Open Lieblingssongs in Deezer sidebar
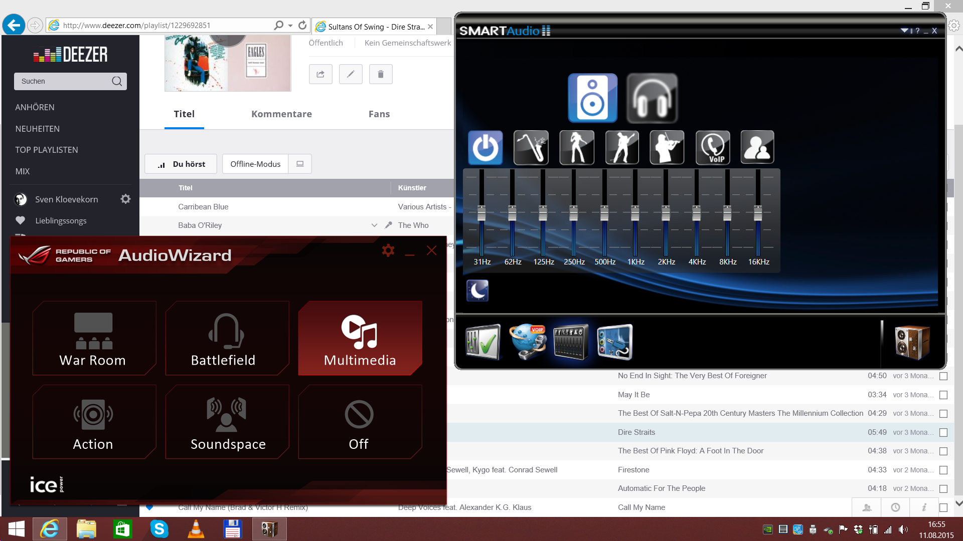 click(61, 220)
